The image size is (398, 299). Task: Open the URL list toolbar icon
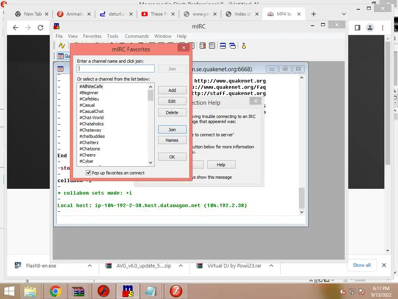(x=212, y=46)
